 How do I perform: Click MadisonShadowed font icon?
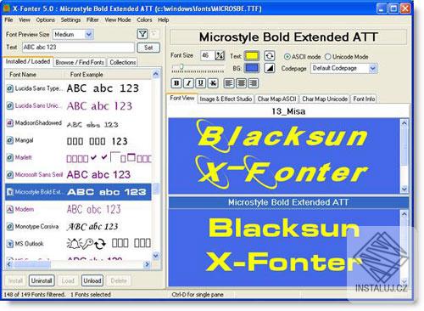10,123
